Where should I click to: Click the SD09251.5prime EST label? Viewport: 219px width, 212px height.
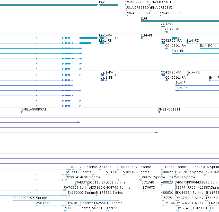click(x=152, y=177)
